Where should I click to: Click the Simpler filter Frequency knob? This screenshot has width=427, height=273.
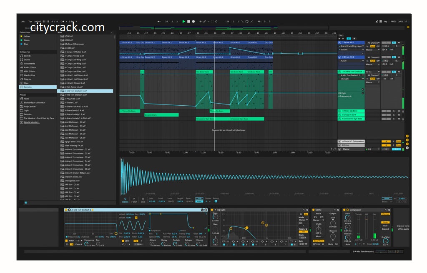[x=86, y=244]
